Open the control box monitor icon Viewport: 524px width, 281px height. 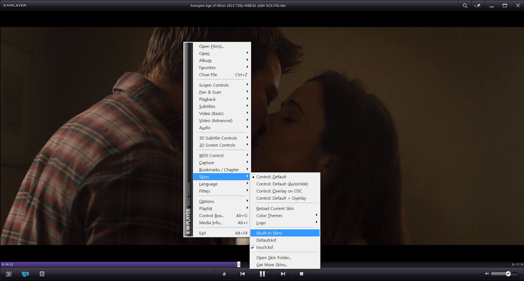click(x=26, y=274)
